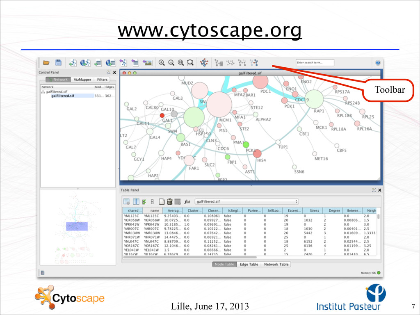This screenshot has width=420, height=315.
Task: Click the Table Panel vertical scrollbar
Action: [379, 217]
